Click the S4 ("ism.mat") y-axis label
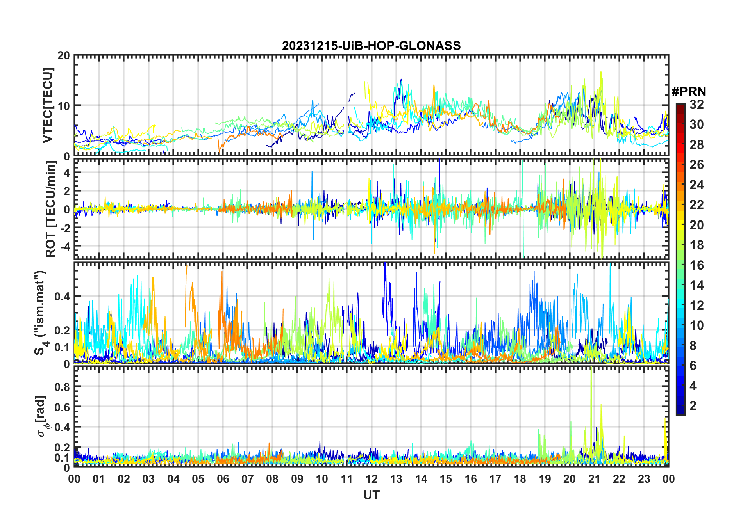This screenshot has height=519, width=743. [x=41, y=313]
